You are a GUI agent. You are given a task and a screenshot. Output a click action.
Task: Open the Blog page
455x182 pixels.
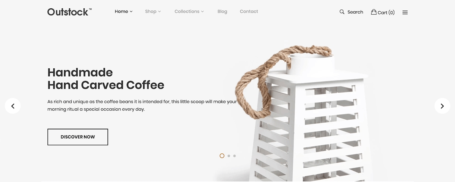coord(222,11)
